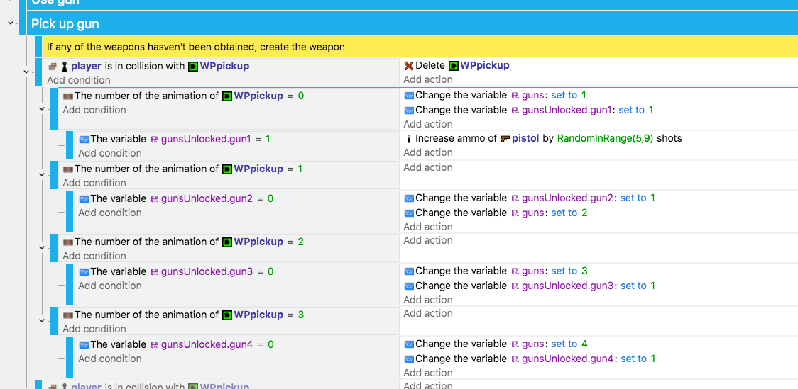The width and height of the screenshot is (798, 389).
Task: Add action in the WPpickup animation = 1 row
Action: point(428,168)
